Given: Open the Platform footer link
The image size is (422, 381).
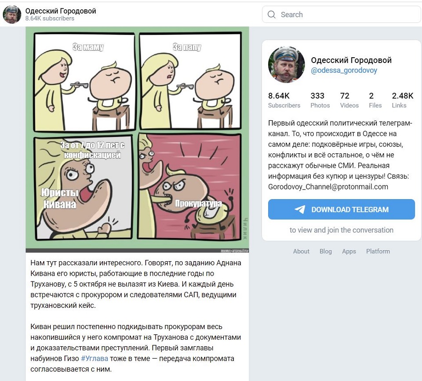Looking at the screenshot, I should point(378,252).
